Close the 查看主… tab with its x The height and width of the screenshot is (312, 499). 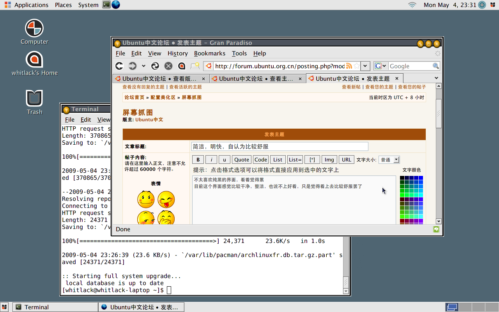(300, 78)
